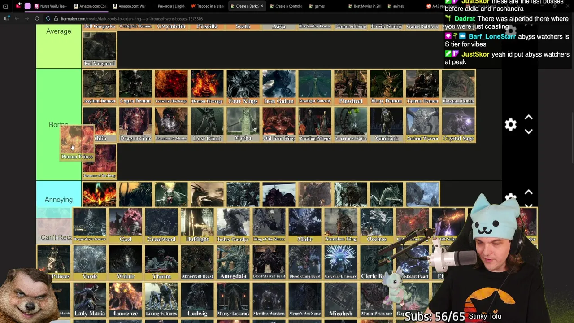Select the Capra Demon boss card
574x323 pixels.
135,87
